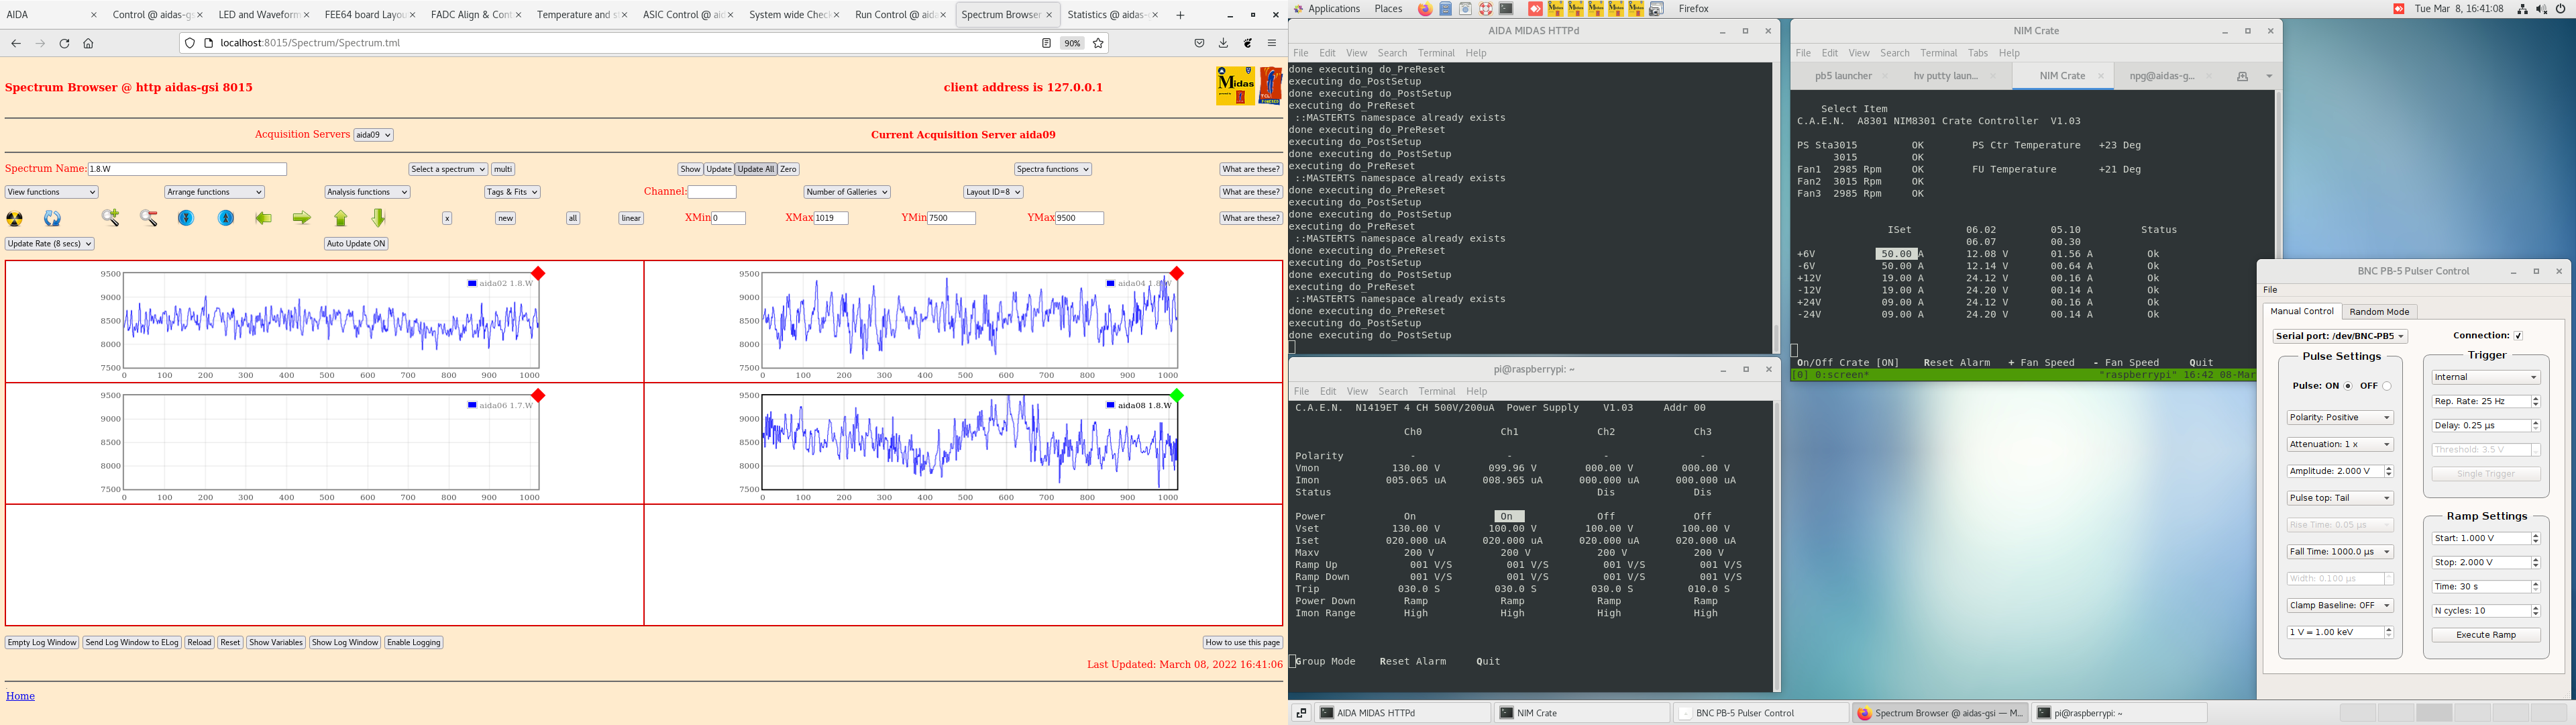
Task: Select the Pulse ON radio button
Action: [2348, 387]
